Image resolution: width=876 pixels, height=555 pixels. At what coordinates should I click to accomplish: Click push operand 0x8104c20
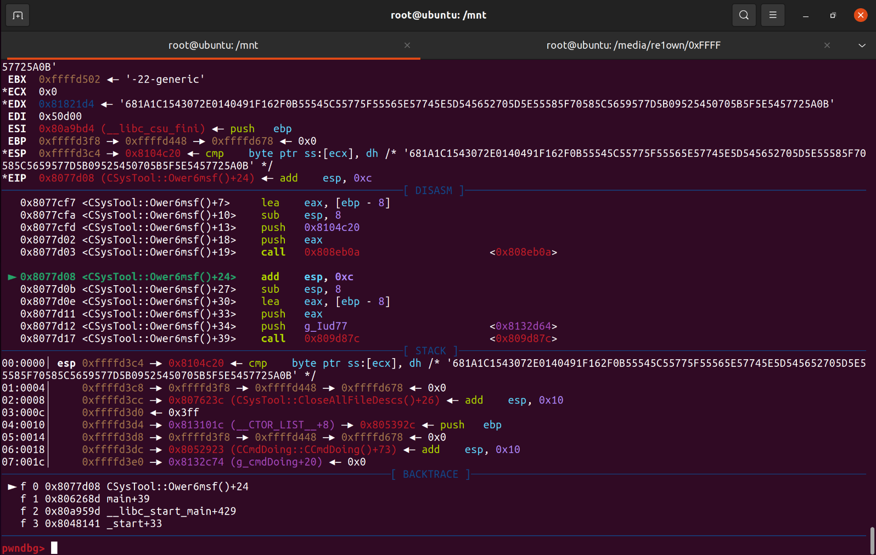[x=332, y=227]
